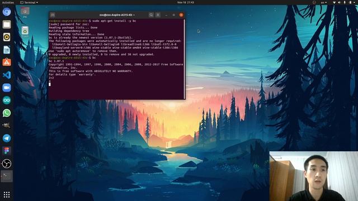Image resolution: width=358 pixels, height=201 pixels.
Task: Open the zxc home folder desktop icon
Action: point(25,12)
